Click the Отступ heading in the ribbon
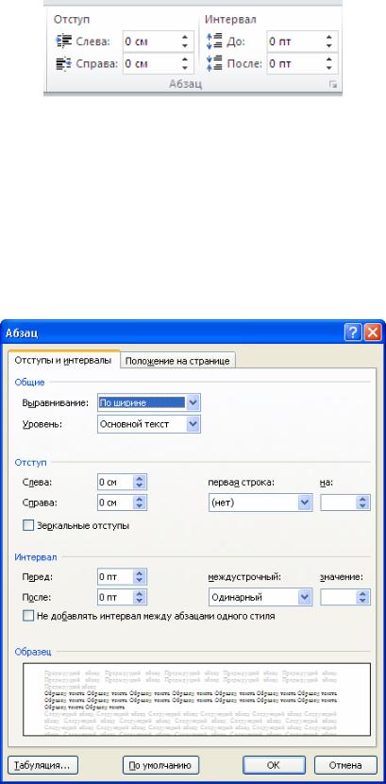This screenshot has width=386, height=784. (71, 20)
